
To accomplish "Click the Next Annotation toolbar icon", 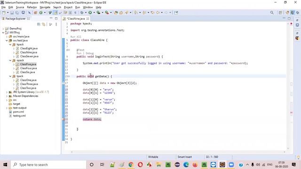I will tap(136, 13).
